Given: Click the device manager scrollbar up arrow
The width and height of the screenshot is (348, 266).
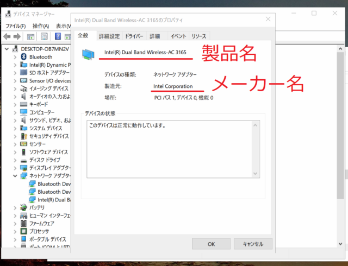Looking at the screenshot, I should 340,48.
